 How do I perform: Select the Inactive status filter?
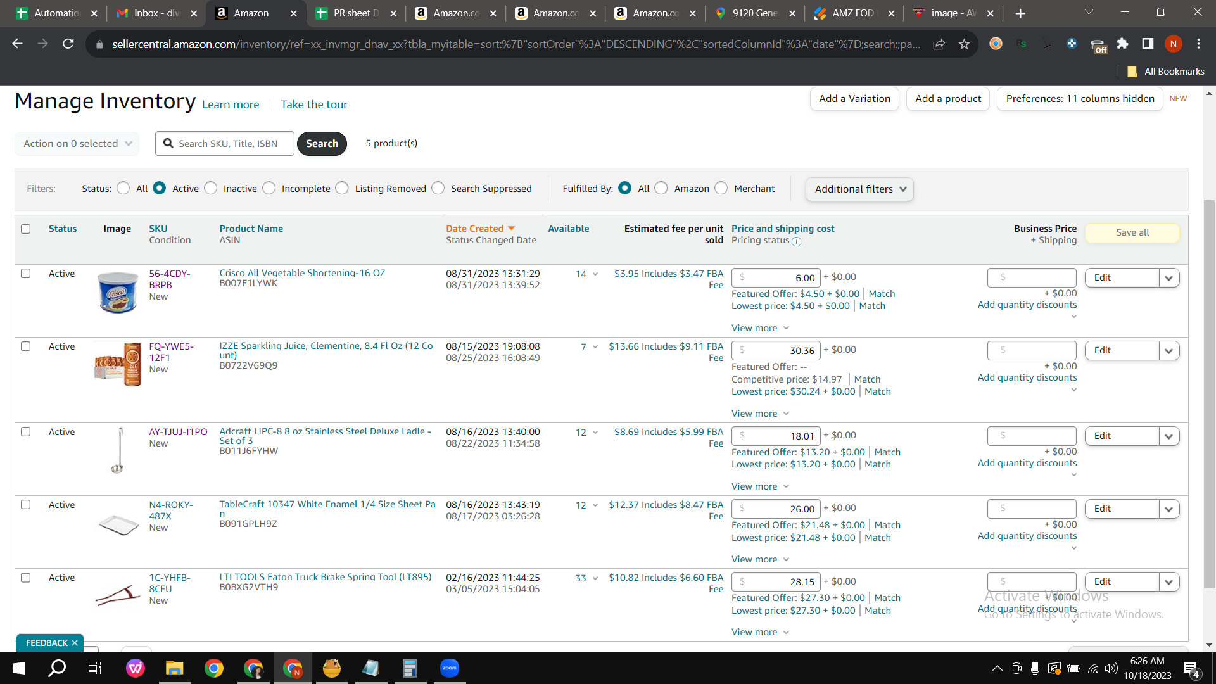(211, 188)
